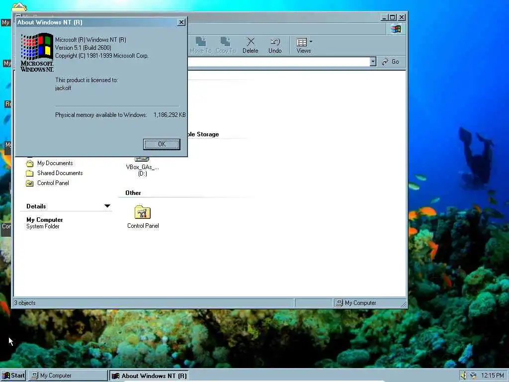
Task: Expand the Views dropdown arrow
Action: 311,42
